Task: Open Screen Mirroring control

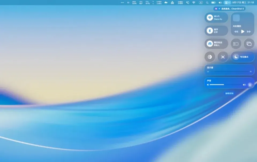Action: tap(249, 44)
